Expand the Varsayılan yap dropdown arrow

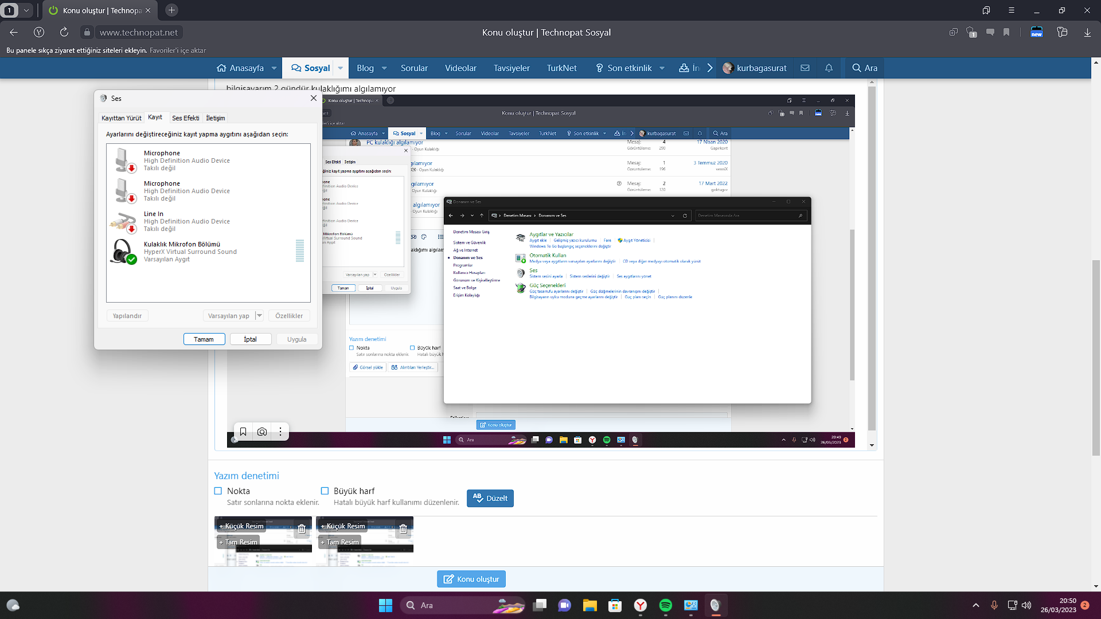(x=259, y=316)
